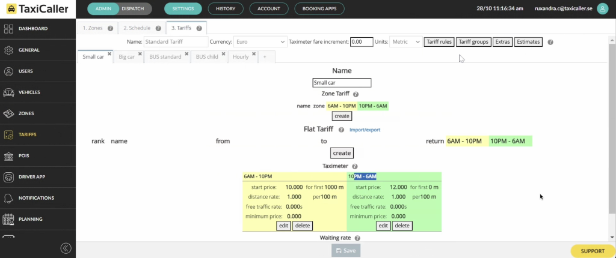This screenshot has width=616, height=258.
Task: Open help icon next to Taximeter heading
Action: click(355, 166)
